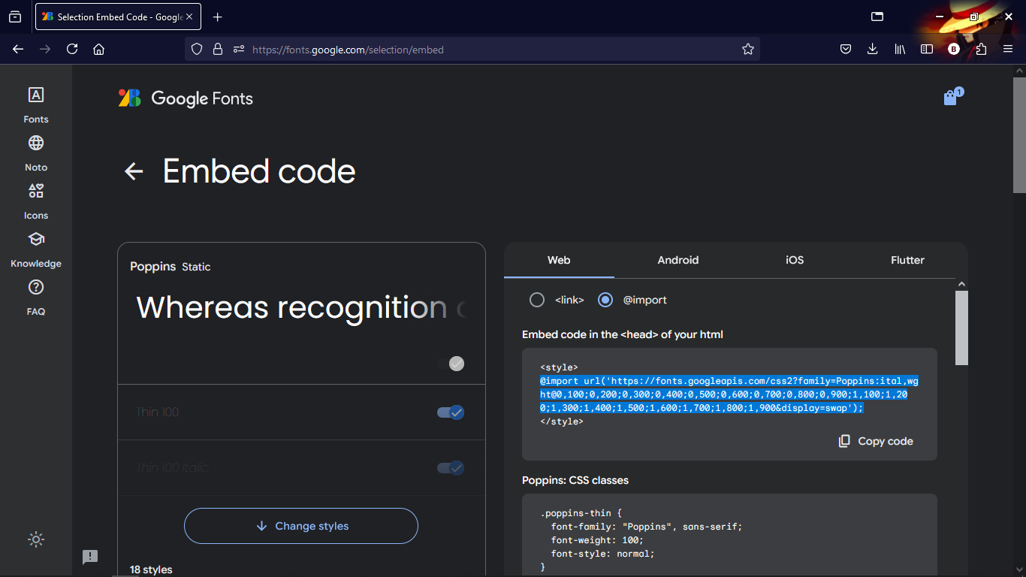Click the 'font-weight: 100;' code line
Screen dimensions: 1026x577
click(597, 540)
